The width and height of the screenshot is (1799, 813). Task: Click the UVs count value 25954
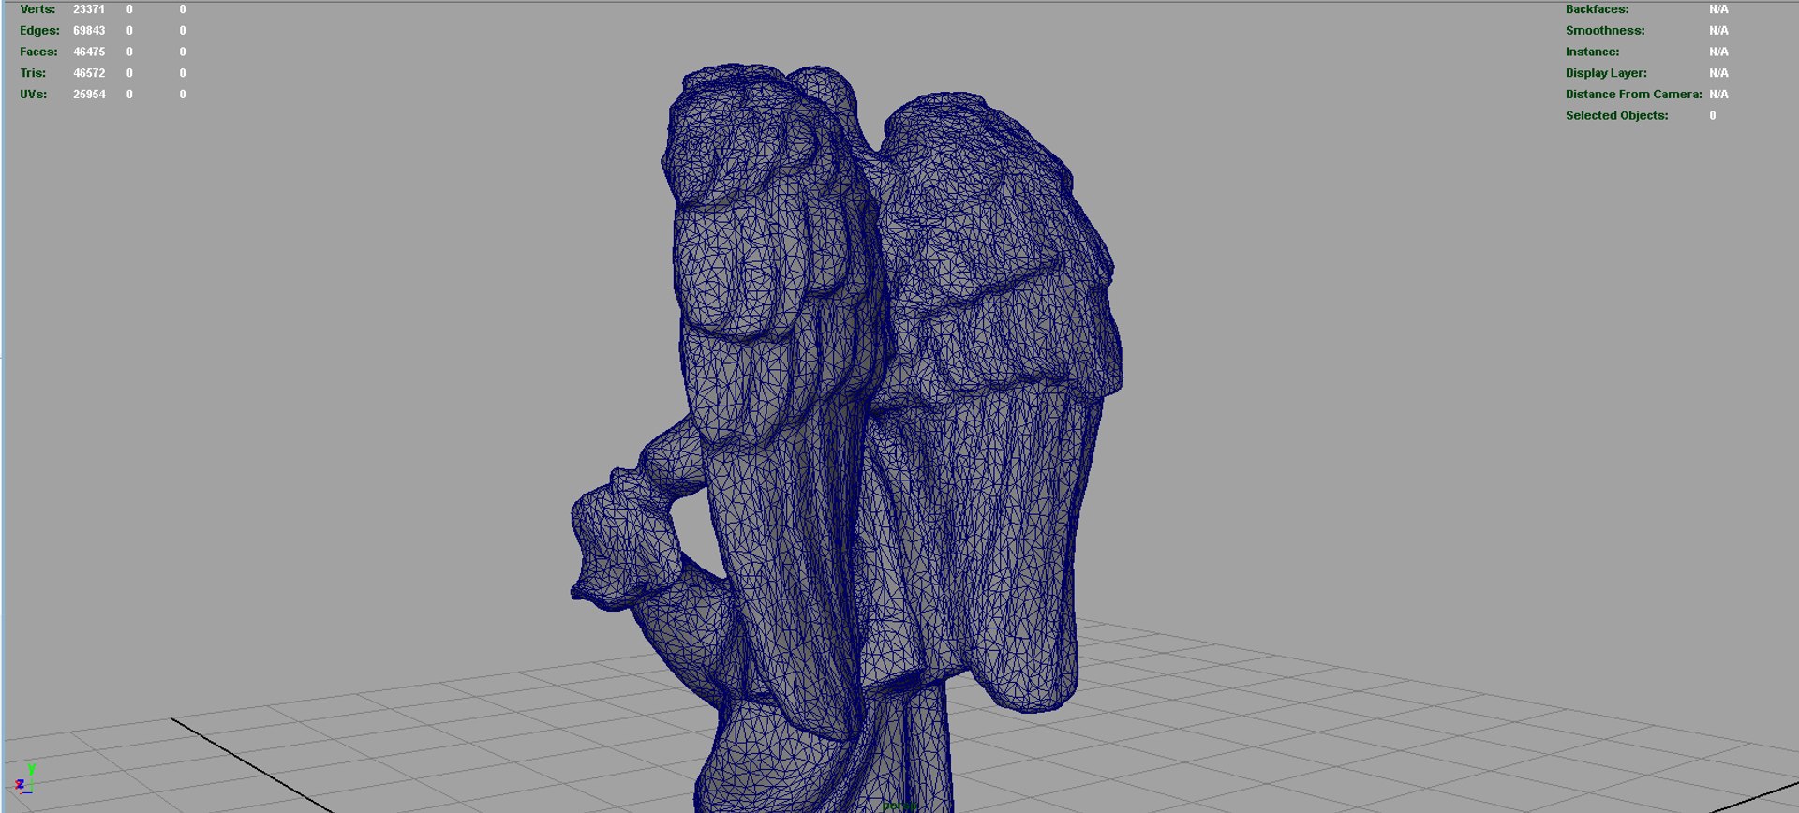pyautogui.click(x=89, y=95)
